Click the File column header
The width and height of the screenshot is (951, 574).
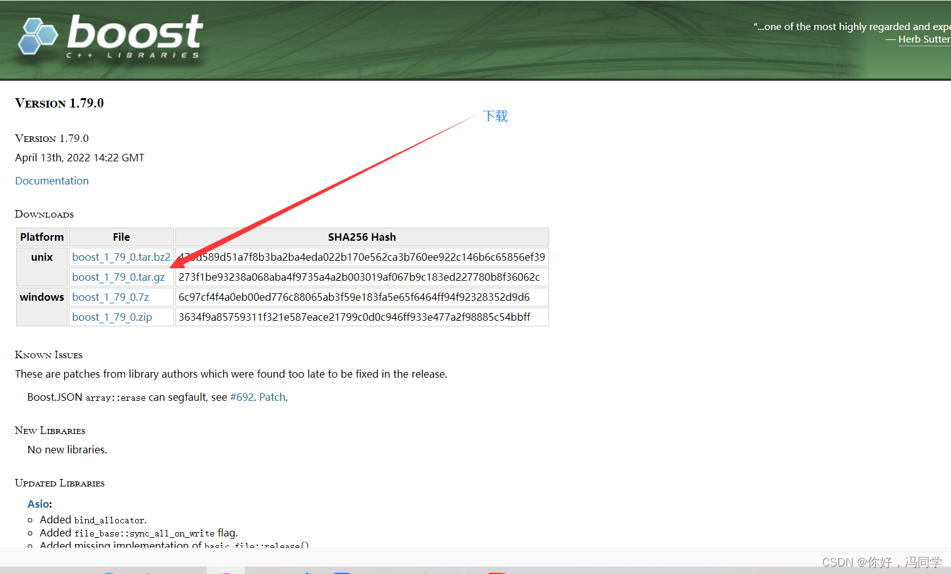pos(121,237)
